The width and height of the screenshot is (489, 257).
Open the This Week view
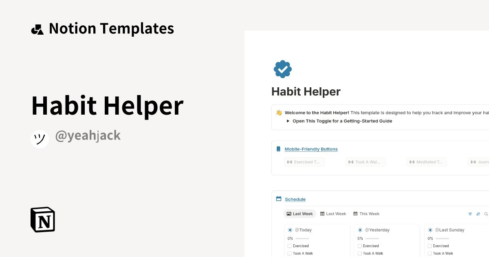(366, 213)
